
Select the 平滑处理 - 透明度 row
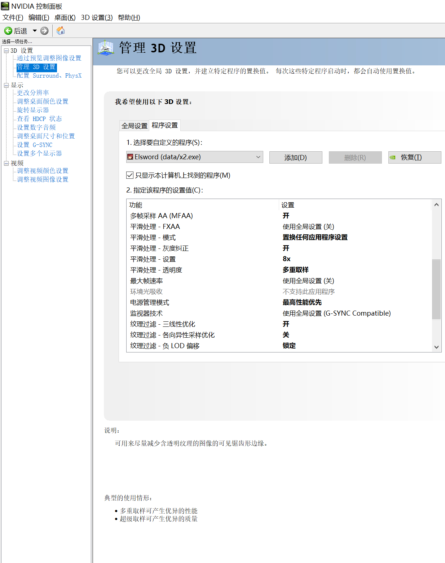pos(279,270)
